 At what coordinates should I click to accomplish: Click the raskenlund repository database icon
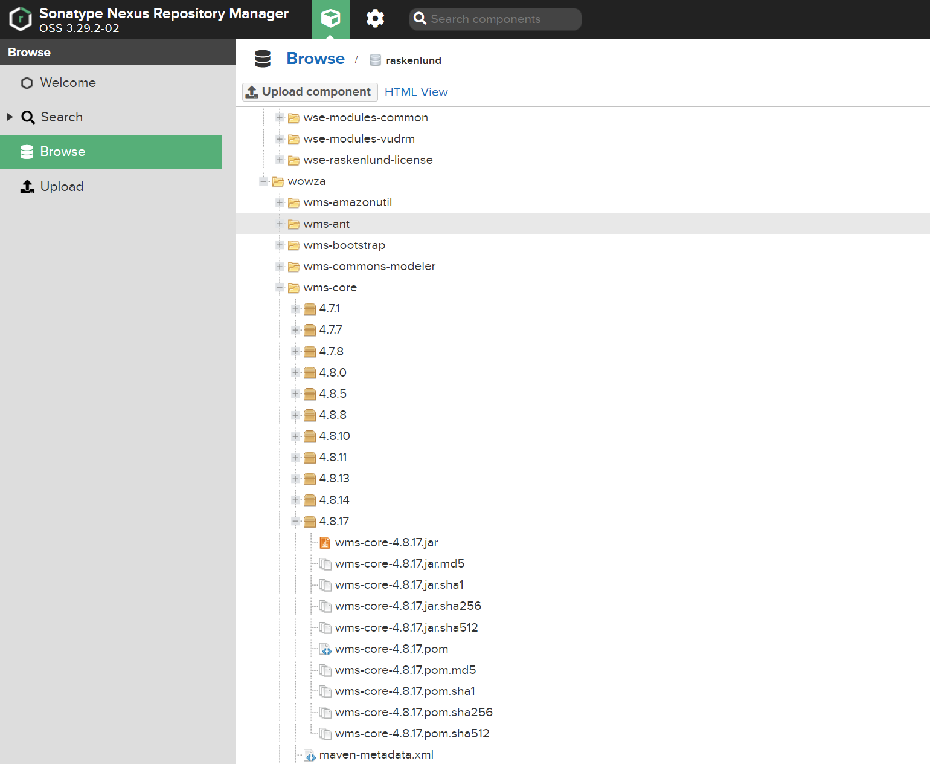tap(375, 60)
